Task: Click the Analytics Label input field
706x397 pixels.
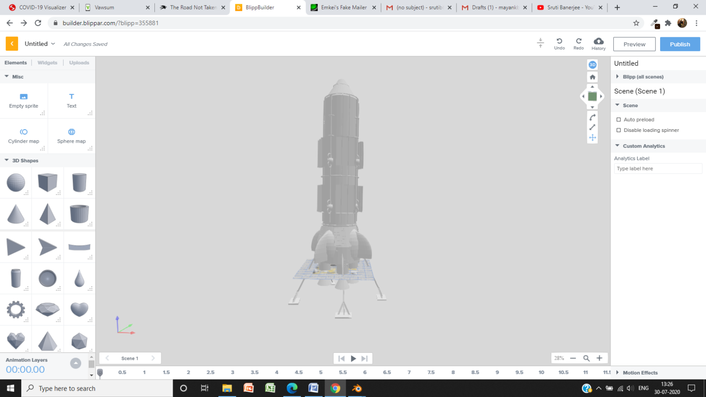Action: (658, 168)
